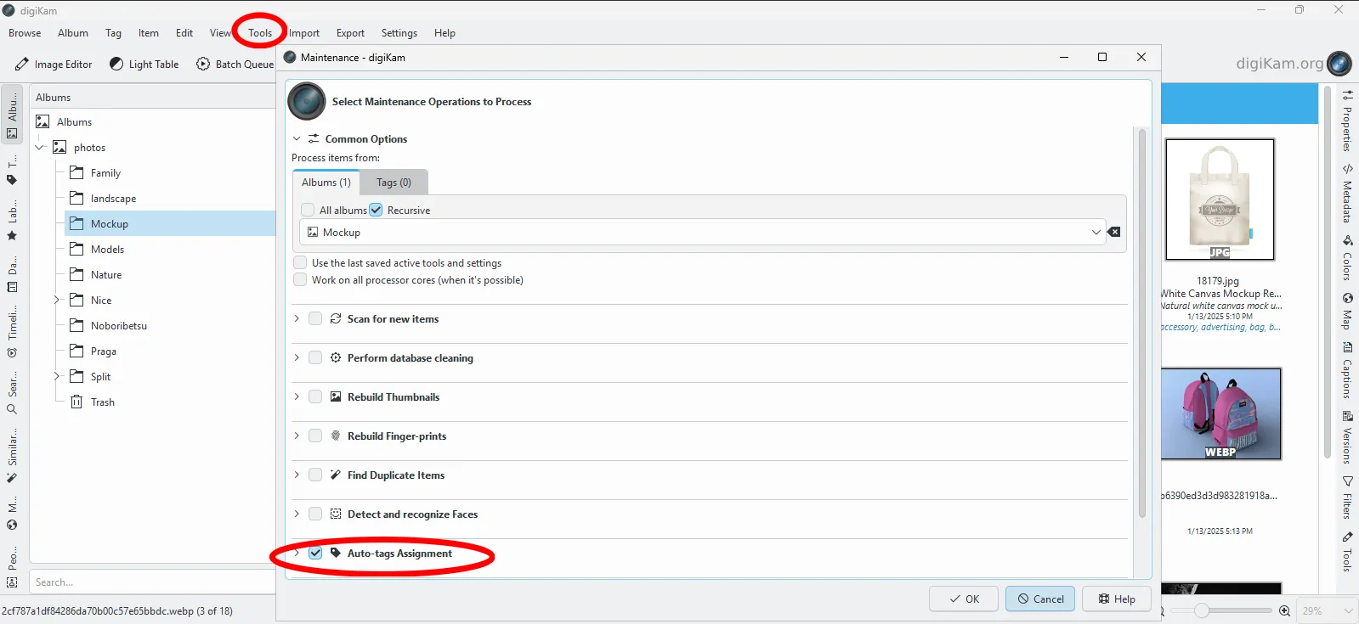The width and height of the screenshot is (1359, 624).
Task: Check the All albums checkbox
Action: [x=308, y=210]
